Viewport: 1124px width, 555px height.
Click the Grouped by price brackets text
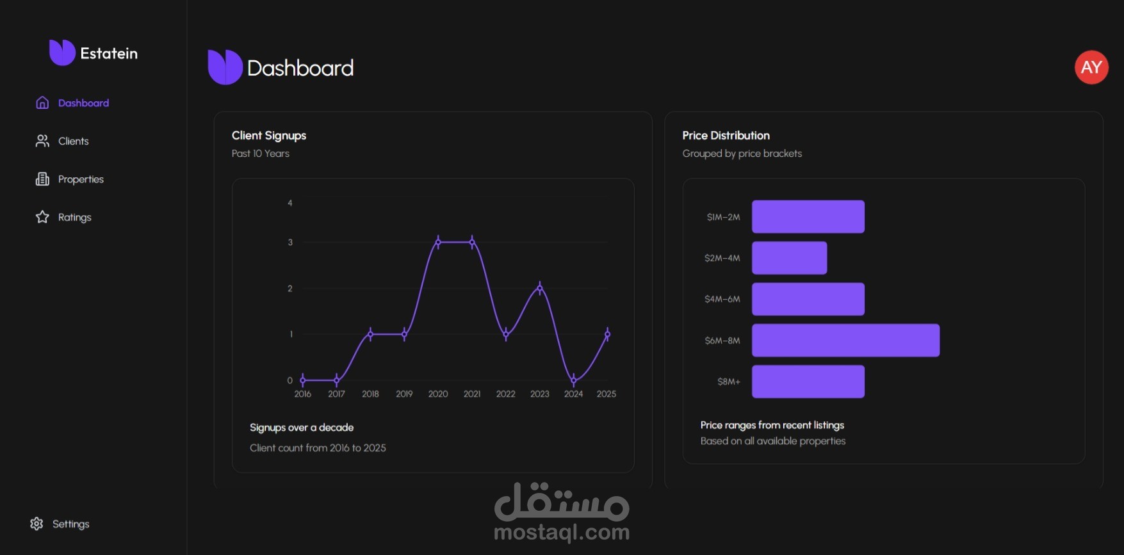click(x=742, y=154)
